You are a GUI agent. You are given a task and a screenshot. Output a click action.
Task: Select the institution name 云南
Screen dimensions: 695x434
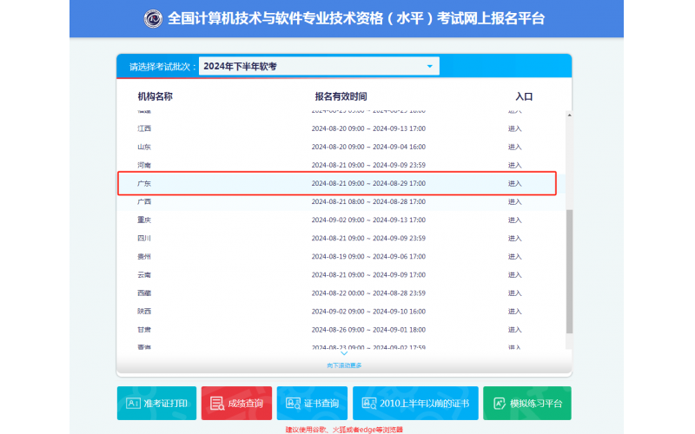[144, 275]
